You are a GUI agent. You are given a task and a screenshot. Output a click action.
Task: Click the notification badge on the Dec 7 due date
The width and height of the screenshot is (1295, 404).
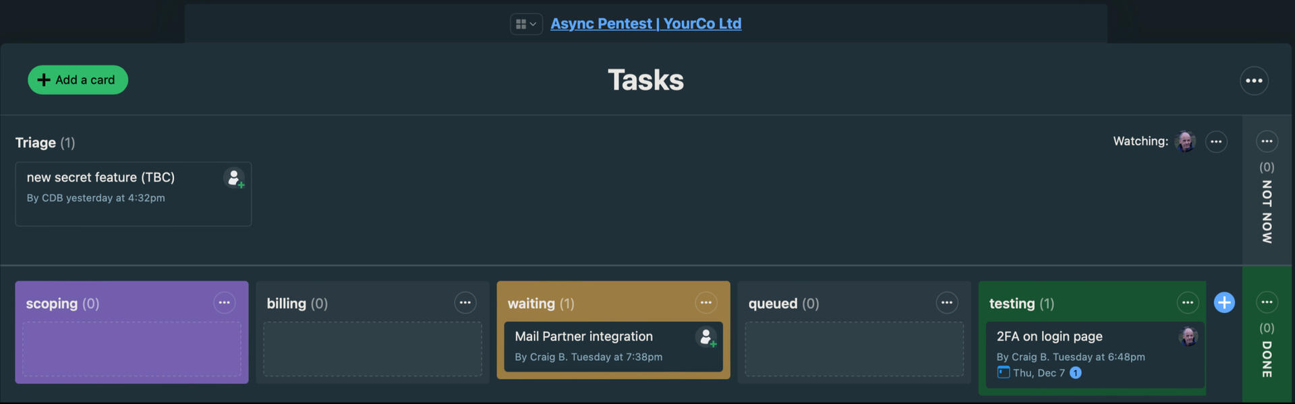pos(1075,372)
